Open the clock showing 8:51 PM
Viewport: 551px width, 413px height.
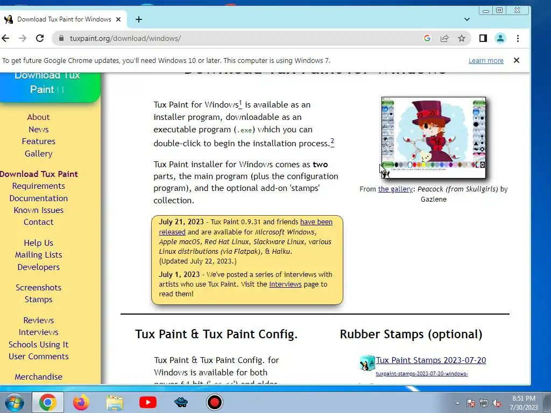tap(524, 403)
